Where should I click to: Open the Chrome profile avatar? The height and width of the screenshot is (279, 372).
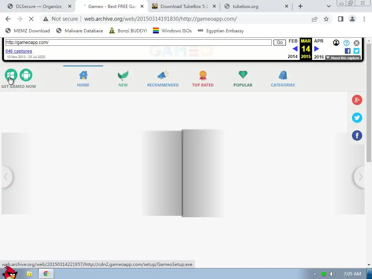pyautogui.click(x=352, y=19)
